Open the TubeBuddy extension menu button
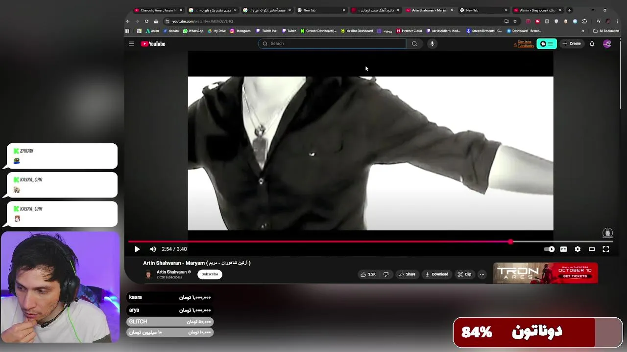The height and width of the screenshot is (352, 627). click(547, 44)
